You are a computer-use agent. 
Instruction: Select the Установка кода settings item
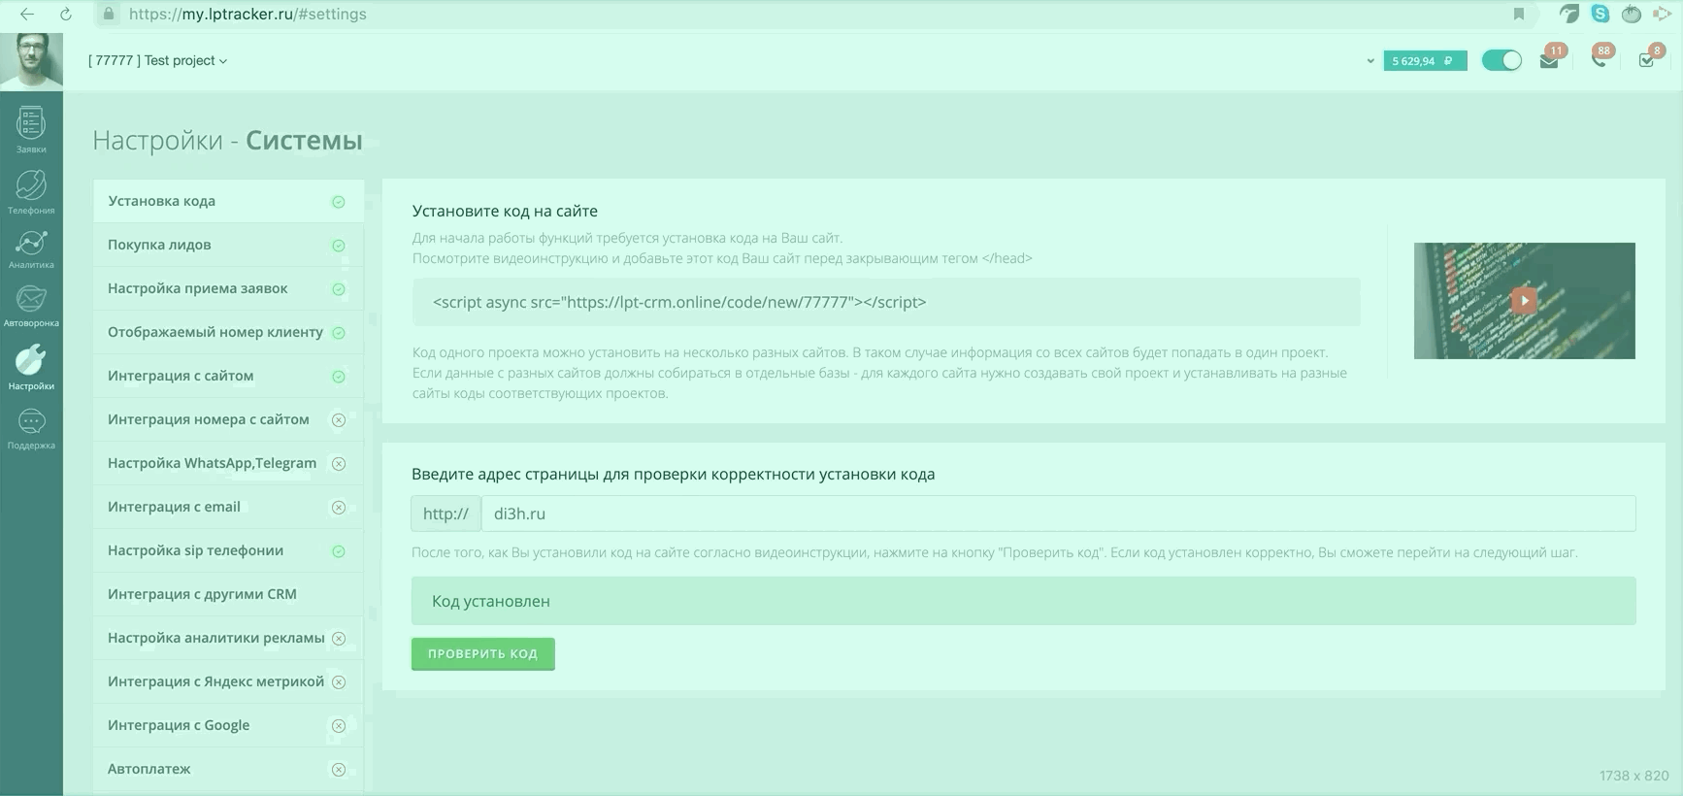228,201
